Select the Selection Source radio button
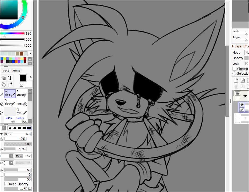249x192 pixels. [234, 73]
